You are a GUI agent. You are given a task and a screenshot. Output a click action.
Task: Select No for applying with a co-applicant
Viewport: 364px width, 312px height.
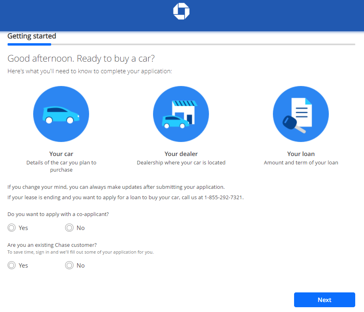coord(69,228)
